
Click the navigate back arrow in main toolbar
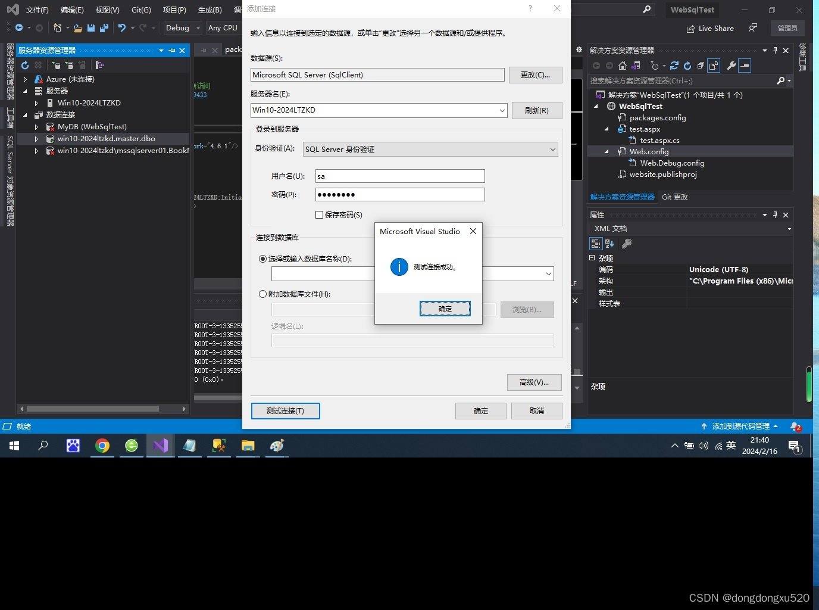[x=19, y=28]
